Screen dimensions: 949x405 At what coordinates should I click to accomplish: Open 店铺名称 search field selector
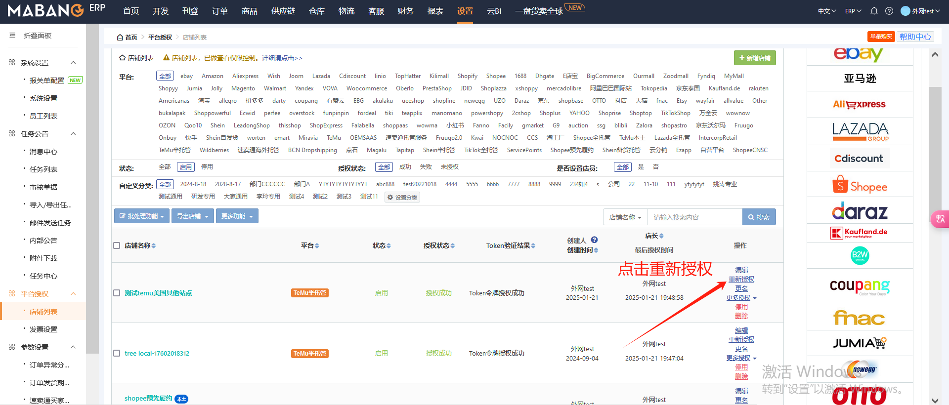[x=625, y=217]
